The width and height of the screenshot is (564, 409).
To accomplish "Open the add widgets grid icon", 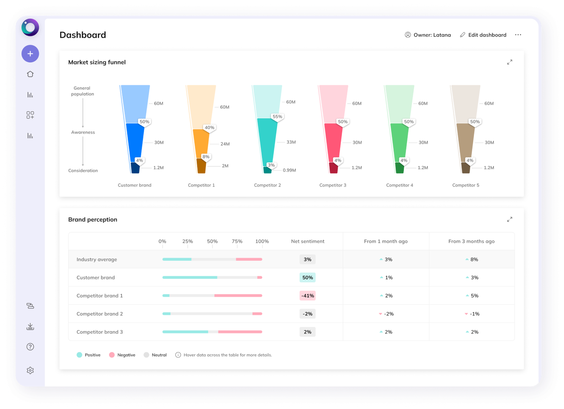I will (30, 115).
